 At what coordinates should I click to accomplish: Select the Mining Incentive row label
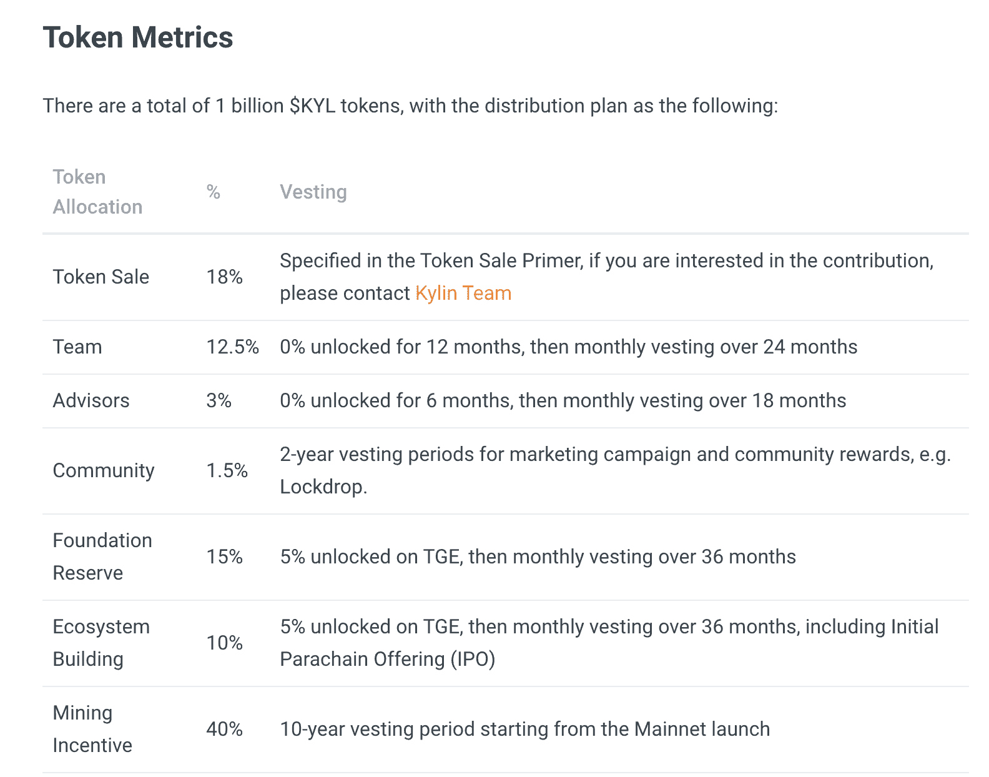tap(92, 729)
